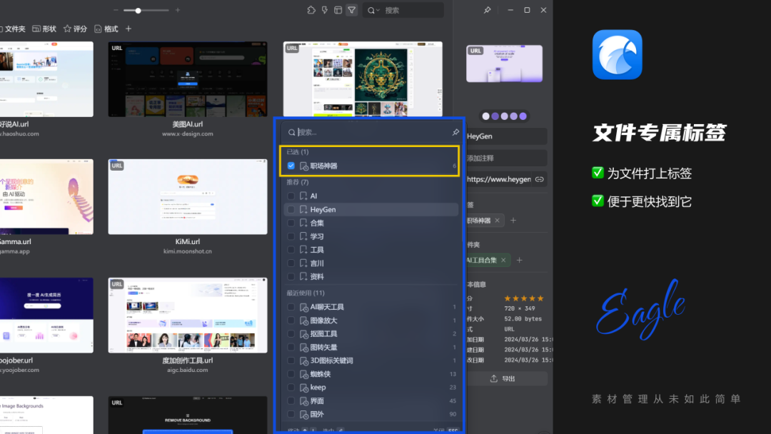Maximize the Eagle window
This screenshot has width=771, height=434.
coord(527,10)
